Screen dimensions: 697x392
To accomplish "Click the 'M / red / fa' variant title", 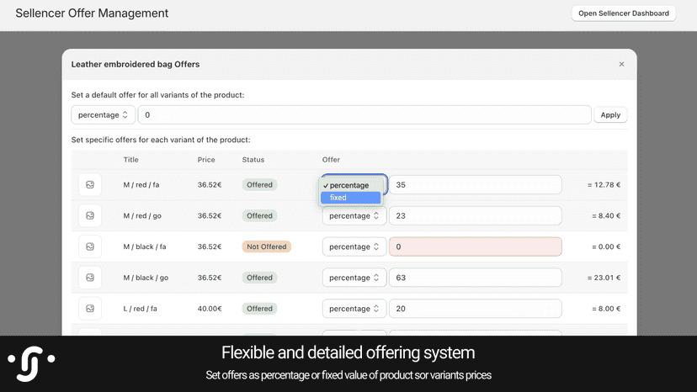I will tap(141, 185).
